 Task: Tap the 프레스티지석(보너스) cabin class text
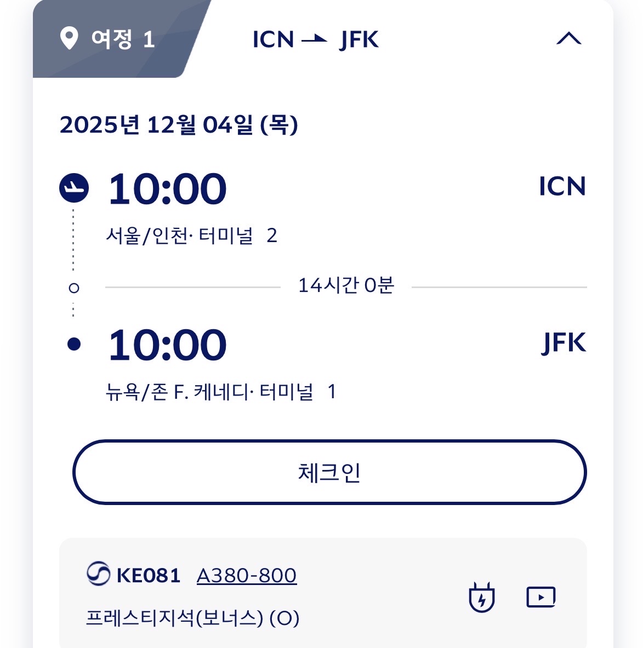click(192, 618)
